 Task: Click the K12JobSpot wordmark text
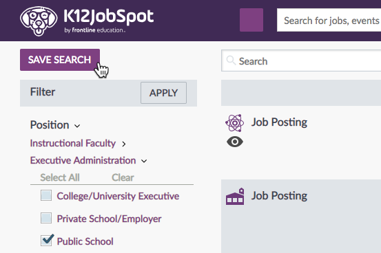108,16
